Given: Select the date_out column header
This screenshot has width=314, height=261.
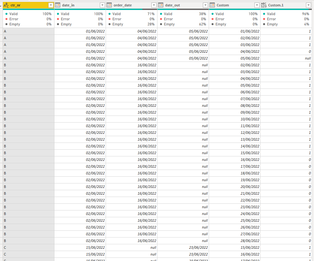Looking at the screenshot, I should point(183,5).
